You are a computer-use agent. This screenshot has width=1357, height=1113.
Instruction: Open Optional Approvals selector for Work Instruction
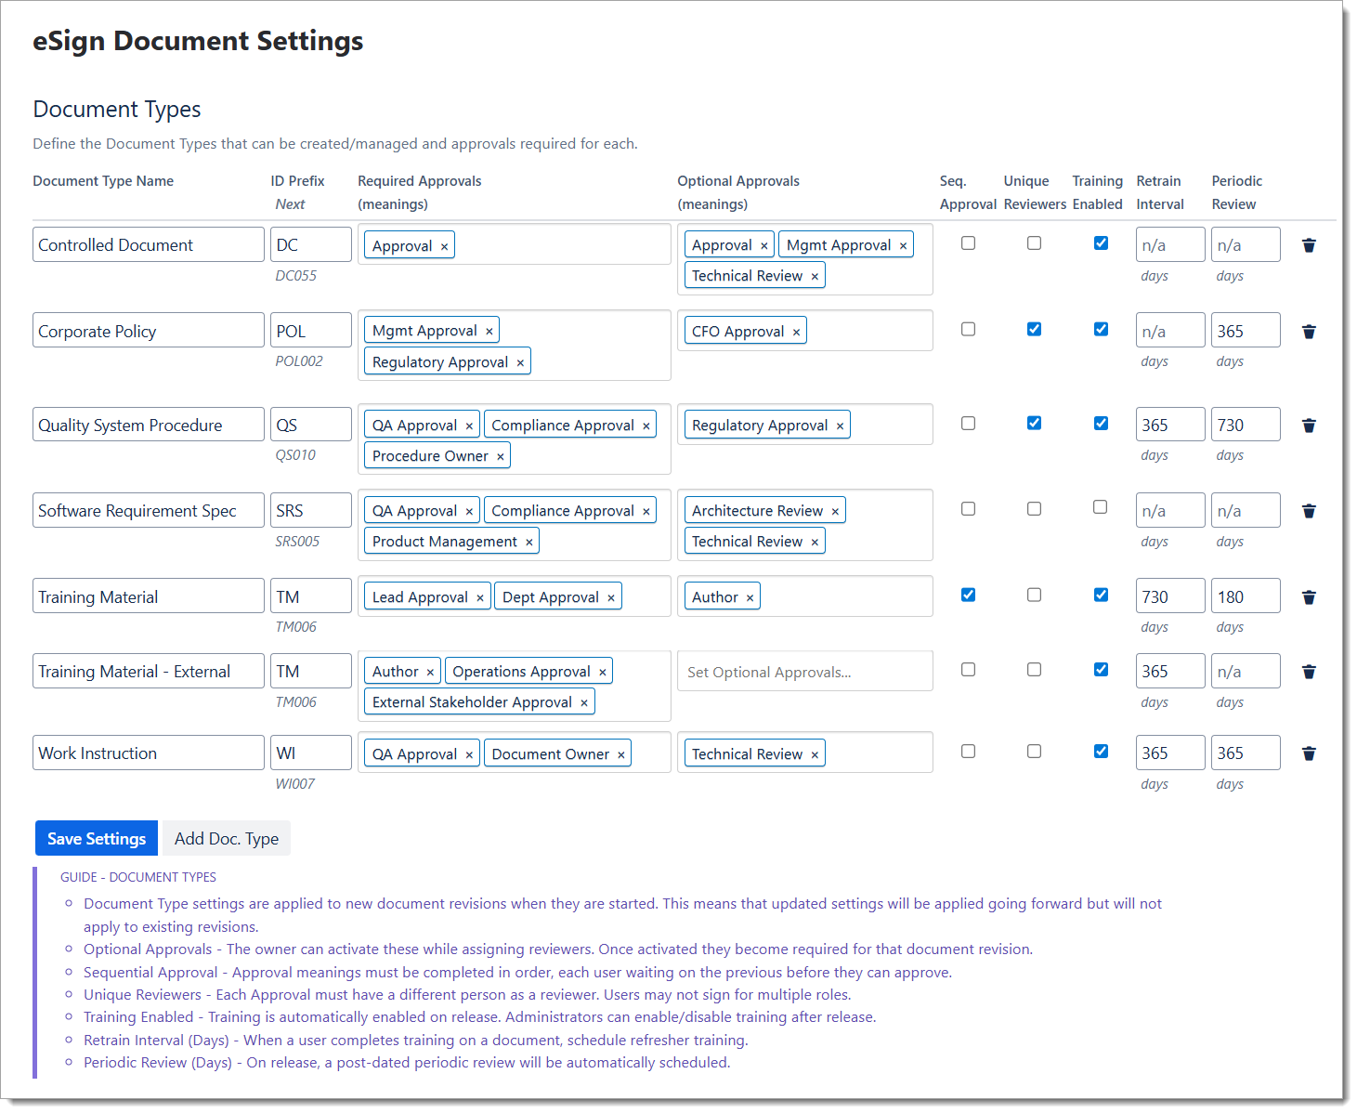click(x=878, y=753)
